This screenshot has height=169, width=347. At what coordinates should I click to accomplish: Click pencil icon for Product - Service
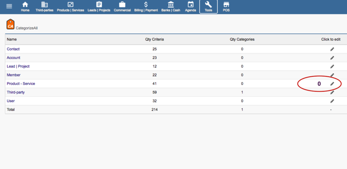[x=332, y=84]
